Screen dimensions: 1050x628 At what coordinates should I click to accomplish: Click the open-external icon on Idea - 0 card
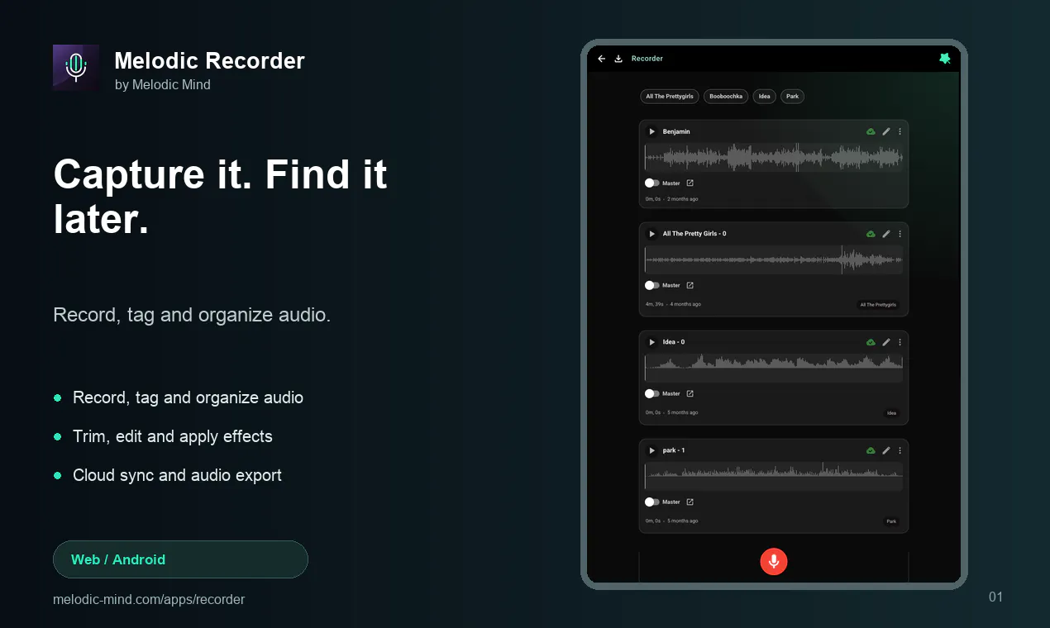pyautogui.click(x=690, y=393)
